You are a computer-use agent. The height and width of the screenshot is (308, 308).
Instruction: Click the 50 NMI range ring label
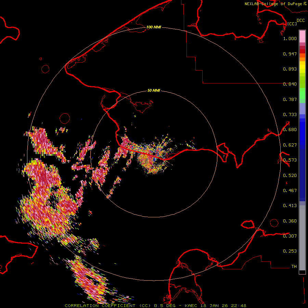[154, 90]
